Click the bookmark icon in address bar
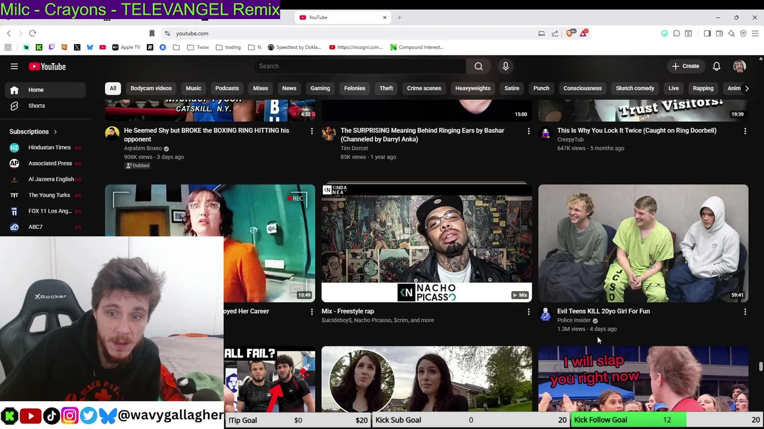The height and width of the screenshot is (429, 764). tap(152, 33)
